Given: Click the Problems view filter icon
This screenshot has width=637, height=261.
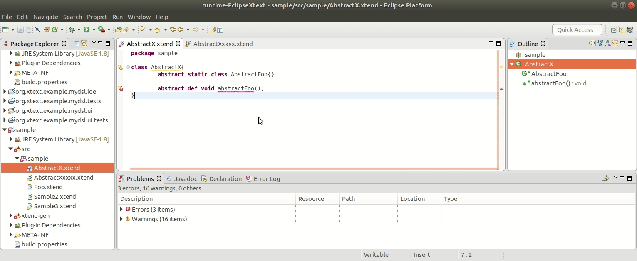Looking at the screenshot, I should [606, 178].
